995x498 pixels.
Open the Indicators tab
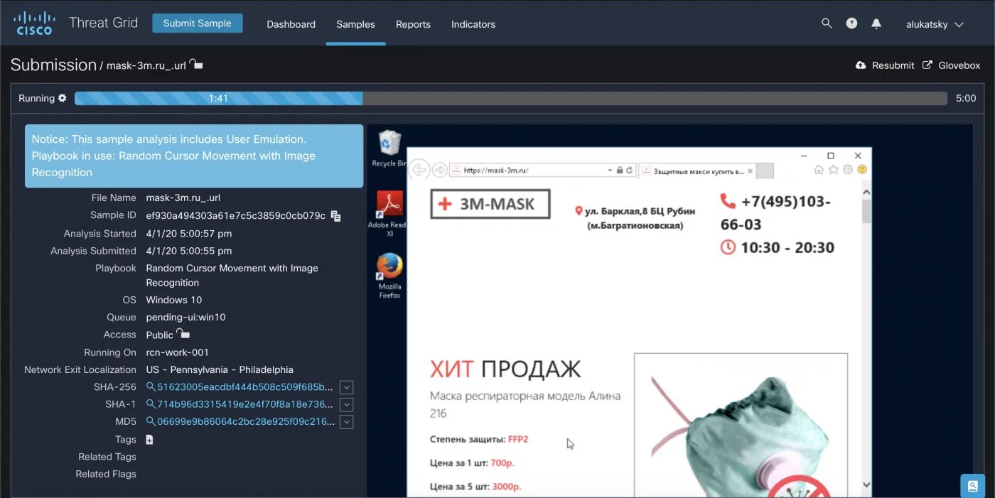click(473, 24)
